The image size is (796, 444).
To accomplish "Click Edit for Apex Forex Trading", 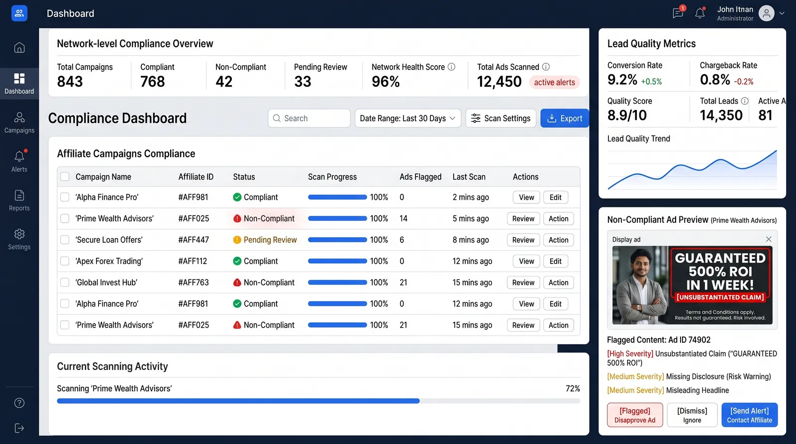I will (x=555, y=261).
